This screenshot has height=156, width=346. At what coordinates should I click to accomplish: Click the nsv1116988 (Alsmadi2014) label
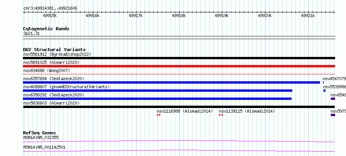(185, 111)
